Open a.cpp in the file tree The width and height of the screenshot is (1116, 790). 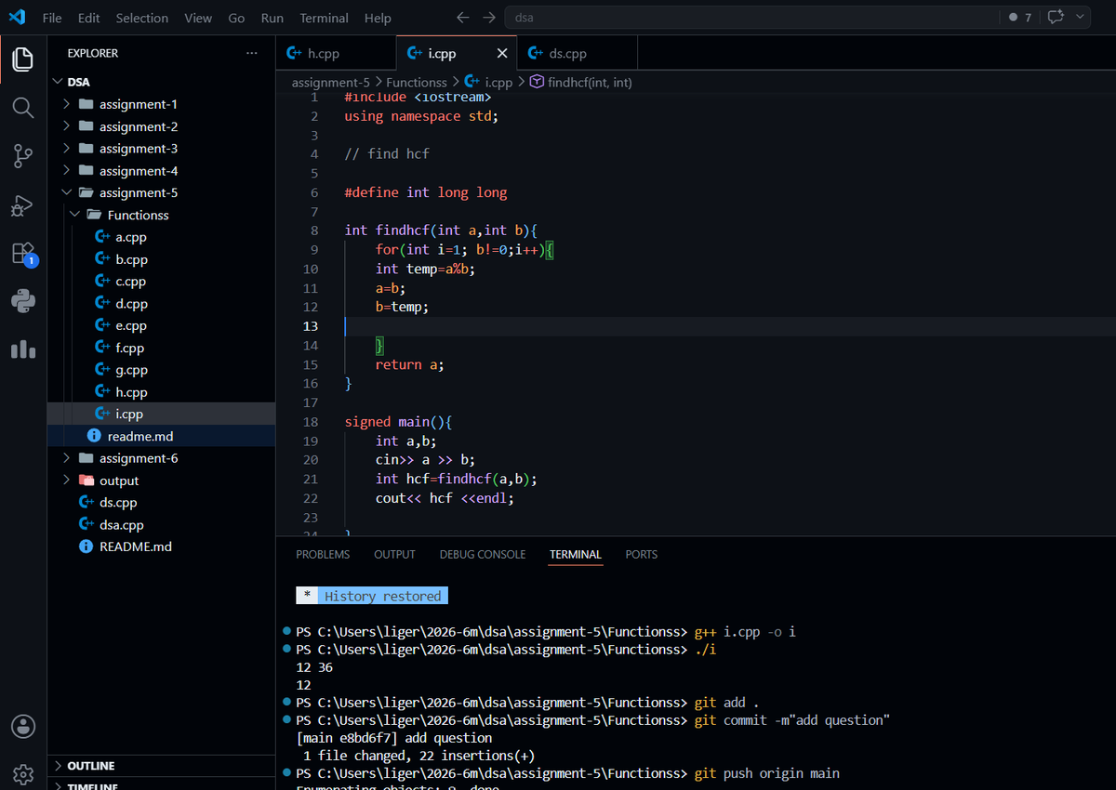pyautogui.click(x=161, y=237)
